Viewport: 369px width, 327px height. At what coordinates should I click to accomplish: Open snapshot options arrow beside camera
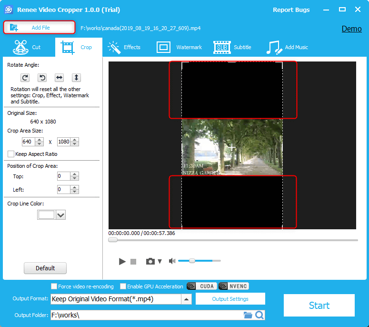160,261
